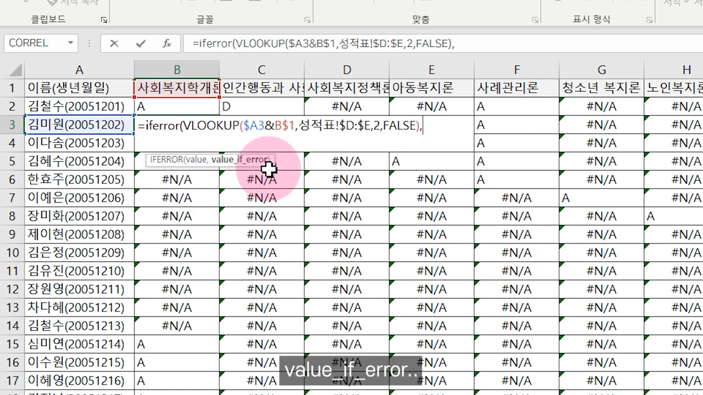Click the #N/A error in cell B10
The image size is (703, 395).
tap(177, 253)
